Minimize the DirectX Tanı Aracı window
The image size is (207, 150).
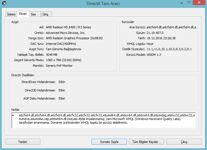click(x=182, y=3)
